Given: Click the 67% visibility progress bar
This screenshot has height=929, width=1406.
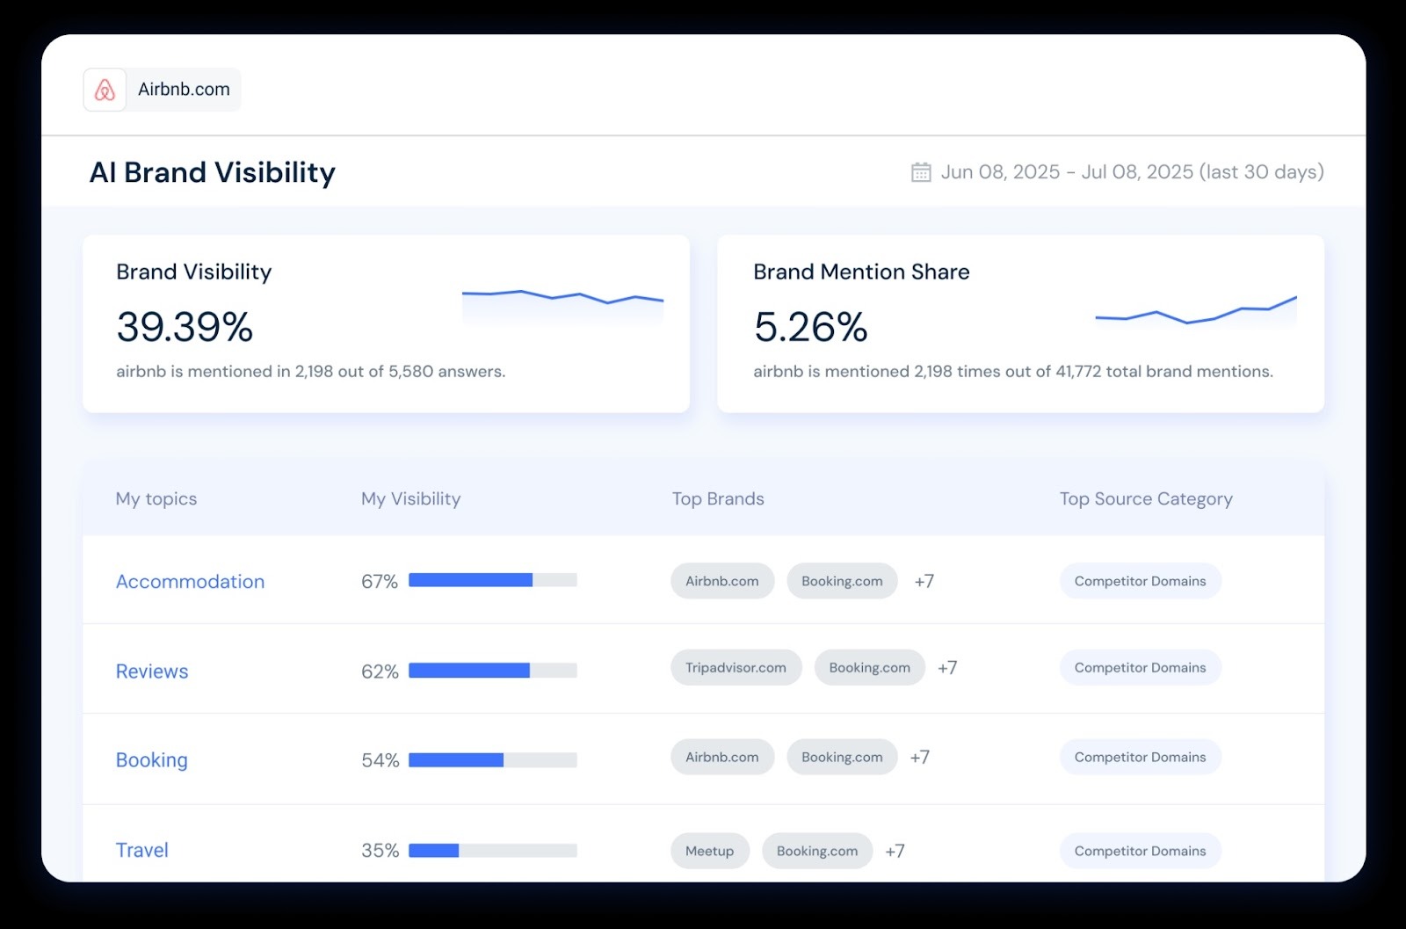Looking at the screenshot, I should [493, 580].
